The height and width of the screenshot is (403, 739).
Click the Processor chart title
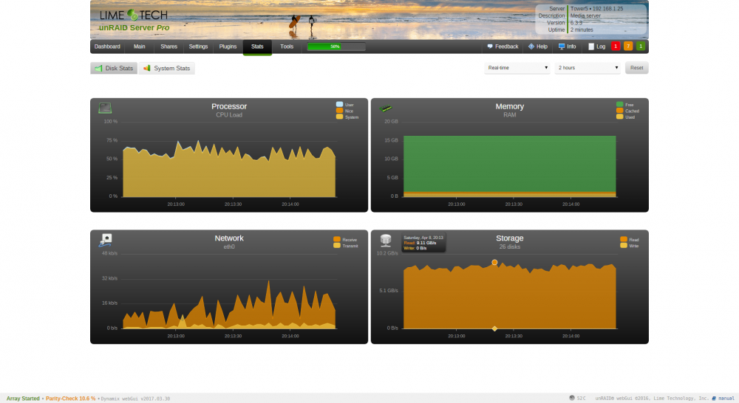[229, 106]
